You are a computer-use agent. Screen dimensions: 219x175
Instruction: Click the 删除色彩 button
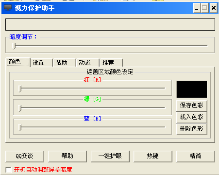tap(191, 129)
